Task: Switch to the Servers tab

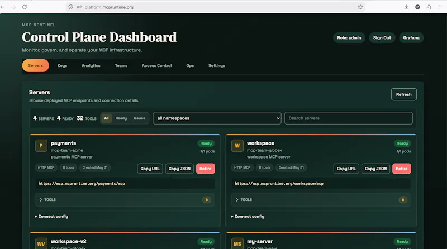Action: 36,65
